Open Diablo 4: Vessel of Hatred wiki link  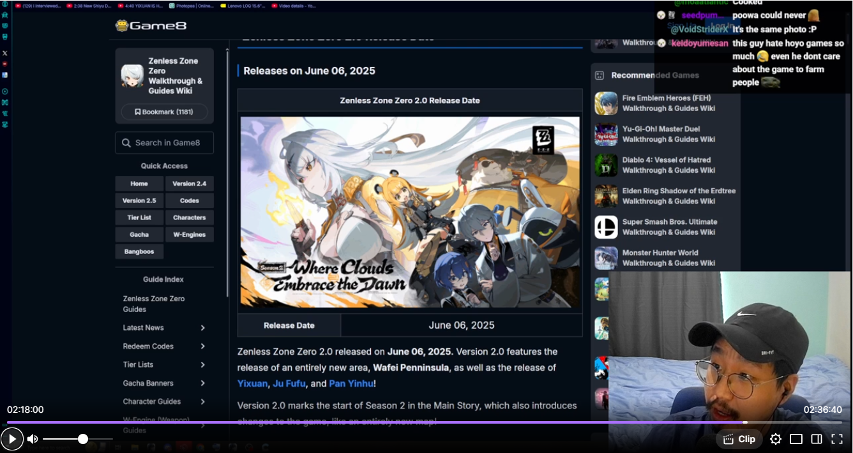(x=668, y=165)
